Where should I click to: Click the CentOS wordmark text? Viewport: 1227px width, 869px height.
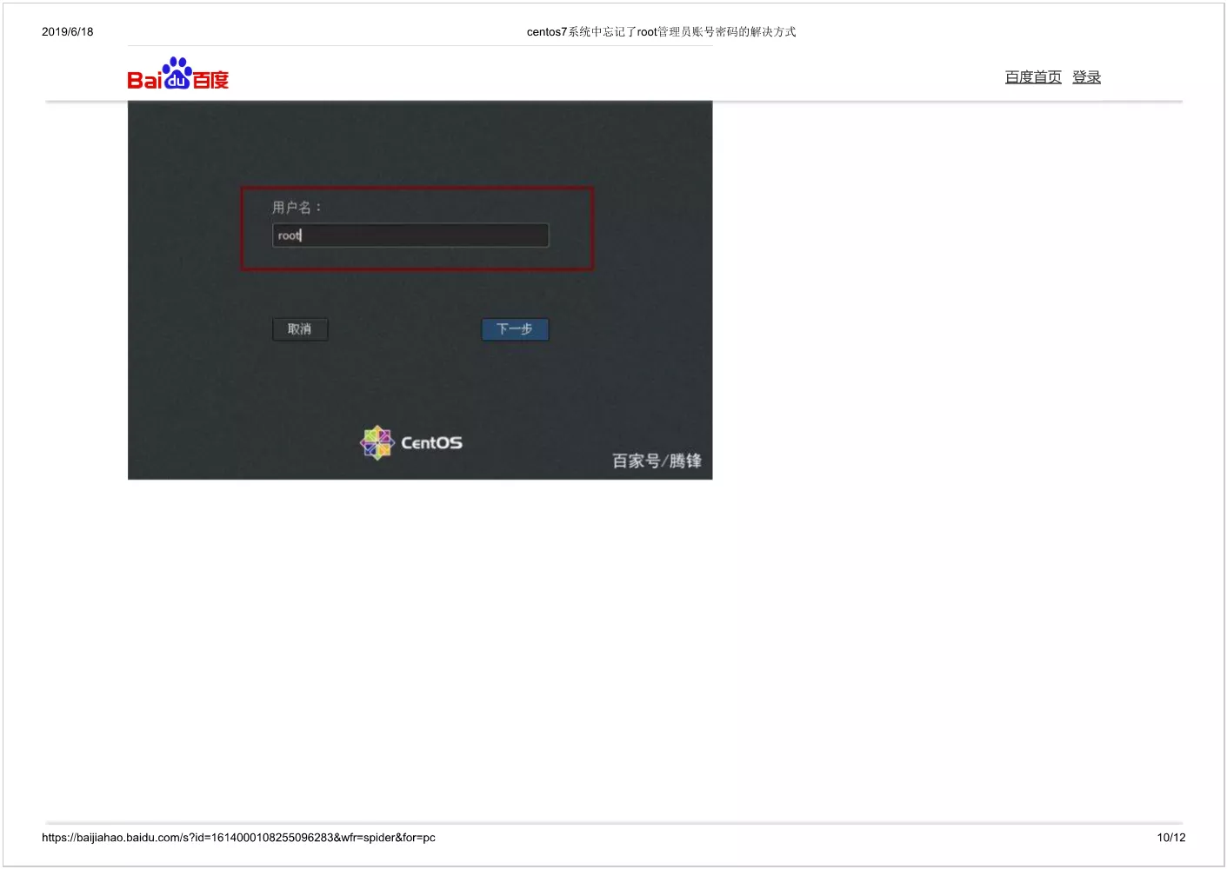431,443
